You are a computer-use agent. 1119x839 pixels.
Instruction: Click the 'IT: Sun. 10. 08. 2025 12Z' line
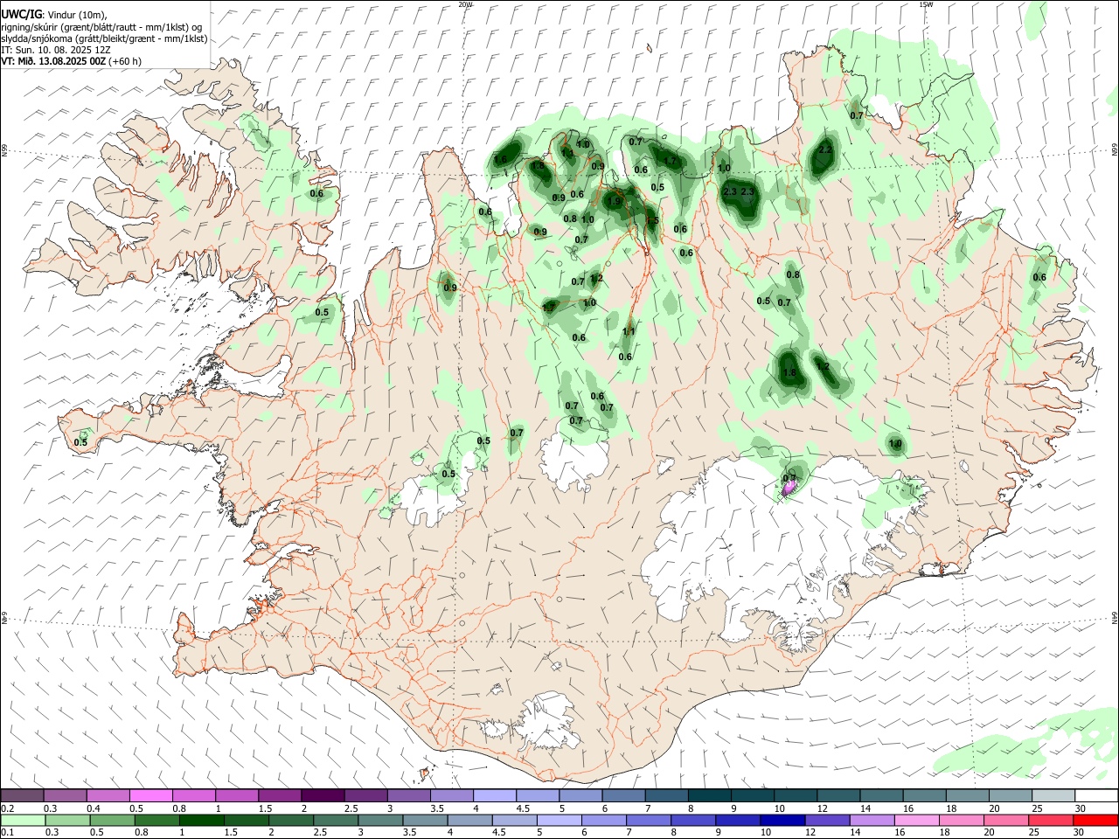coord(56,50)
